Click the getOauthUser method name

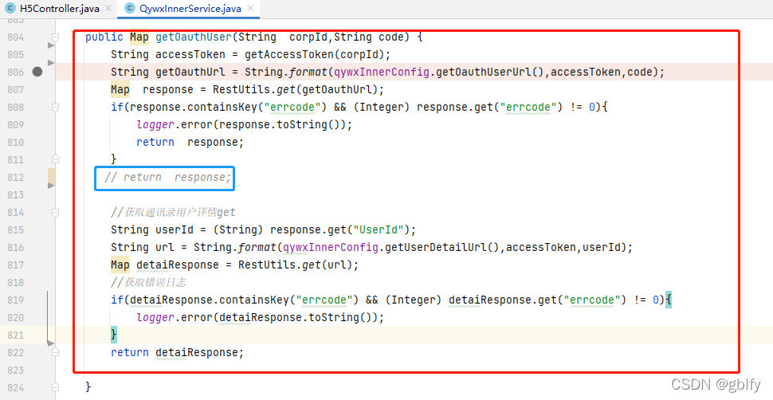click(x=193, y=37)
